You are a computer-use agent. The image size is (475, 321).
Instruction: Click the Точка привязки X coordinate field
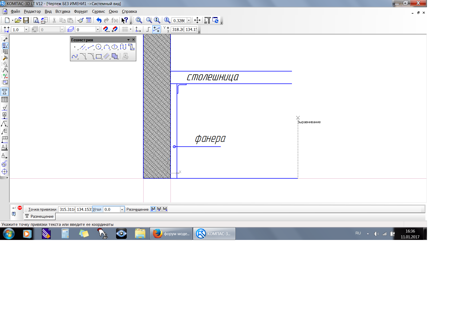click(x=67, y=210)
